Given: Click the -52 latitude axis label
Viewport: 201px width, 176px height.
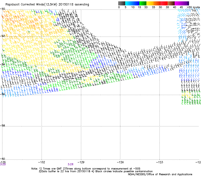Looking at the screenshot, I should coord(2,36).
